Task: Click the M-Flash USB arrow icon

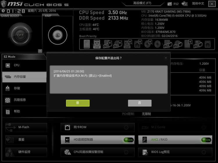Action: (x=11, y=127)
